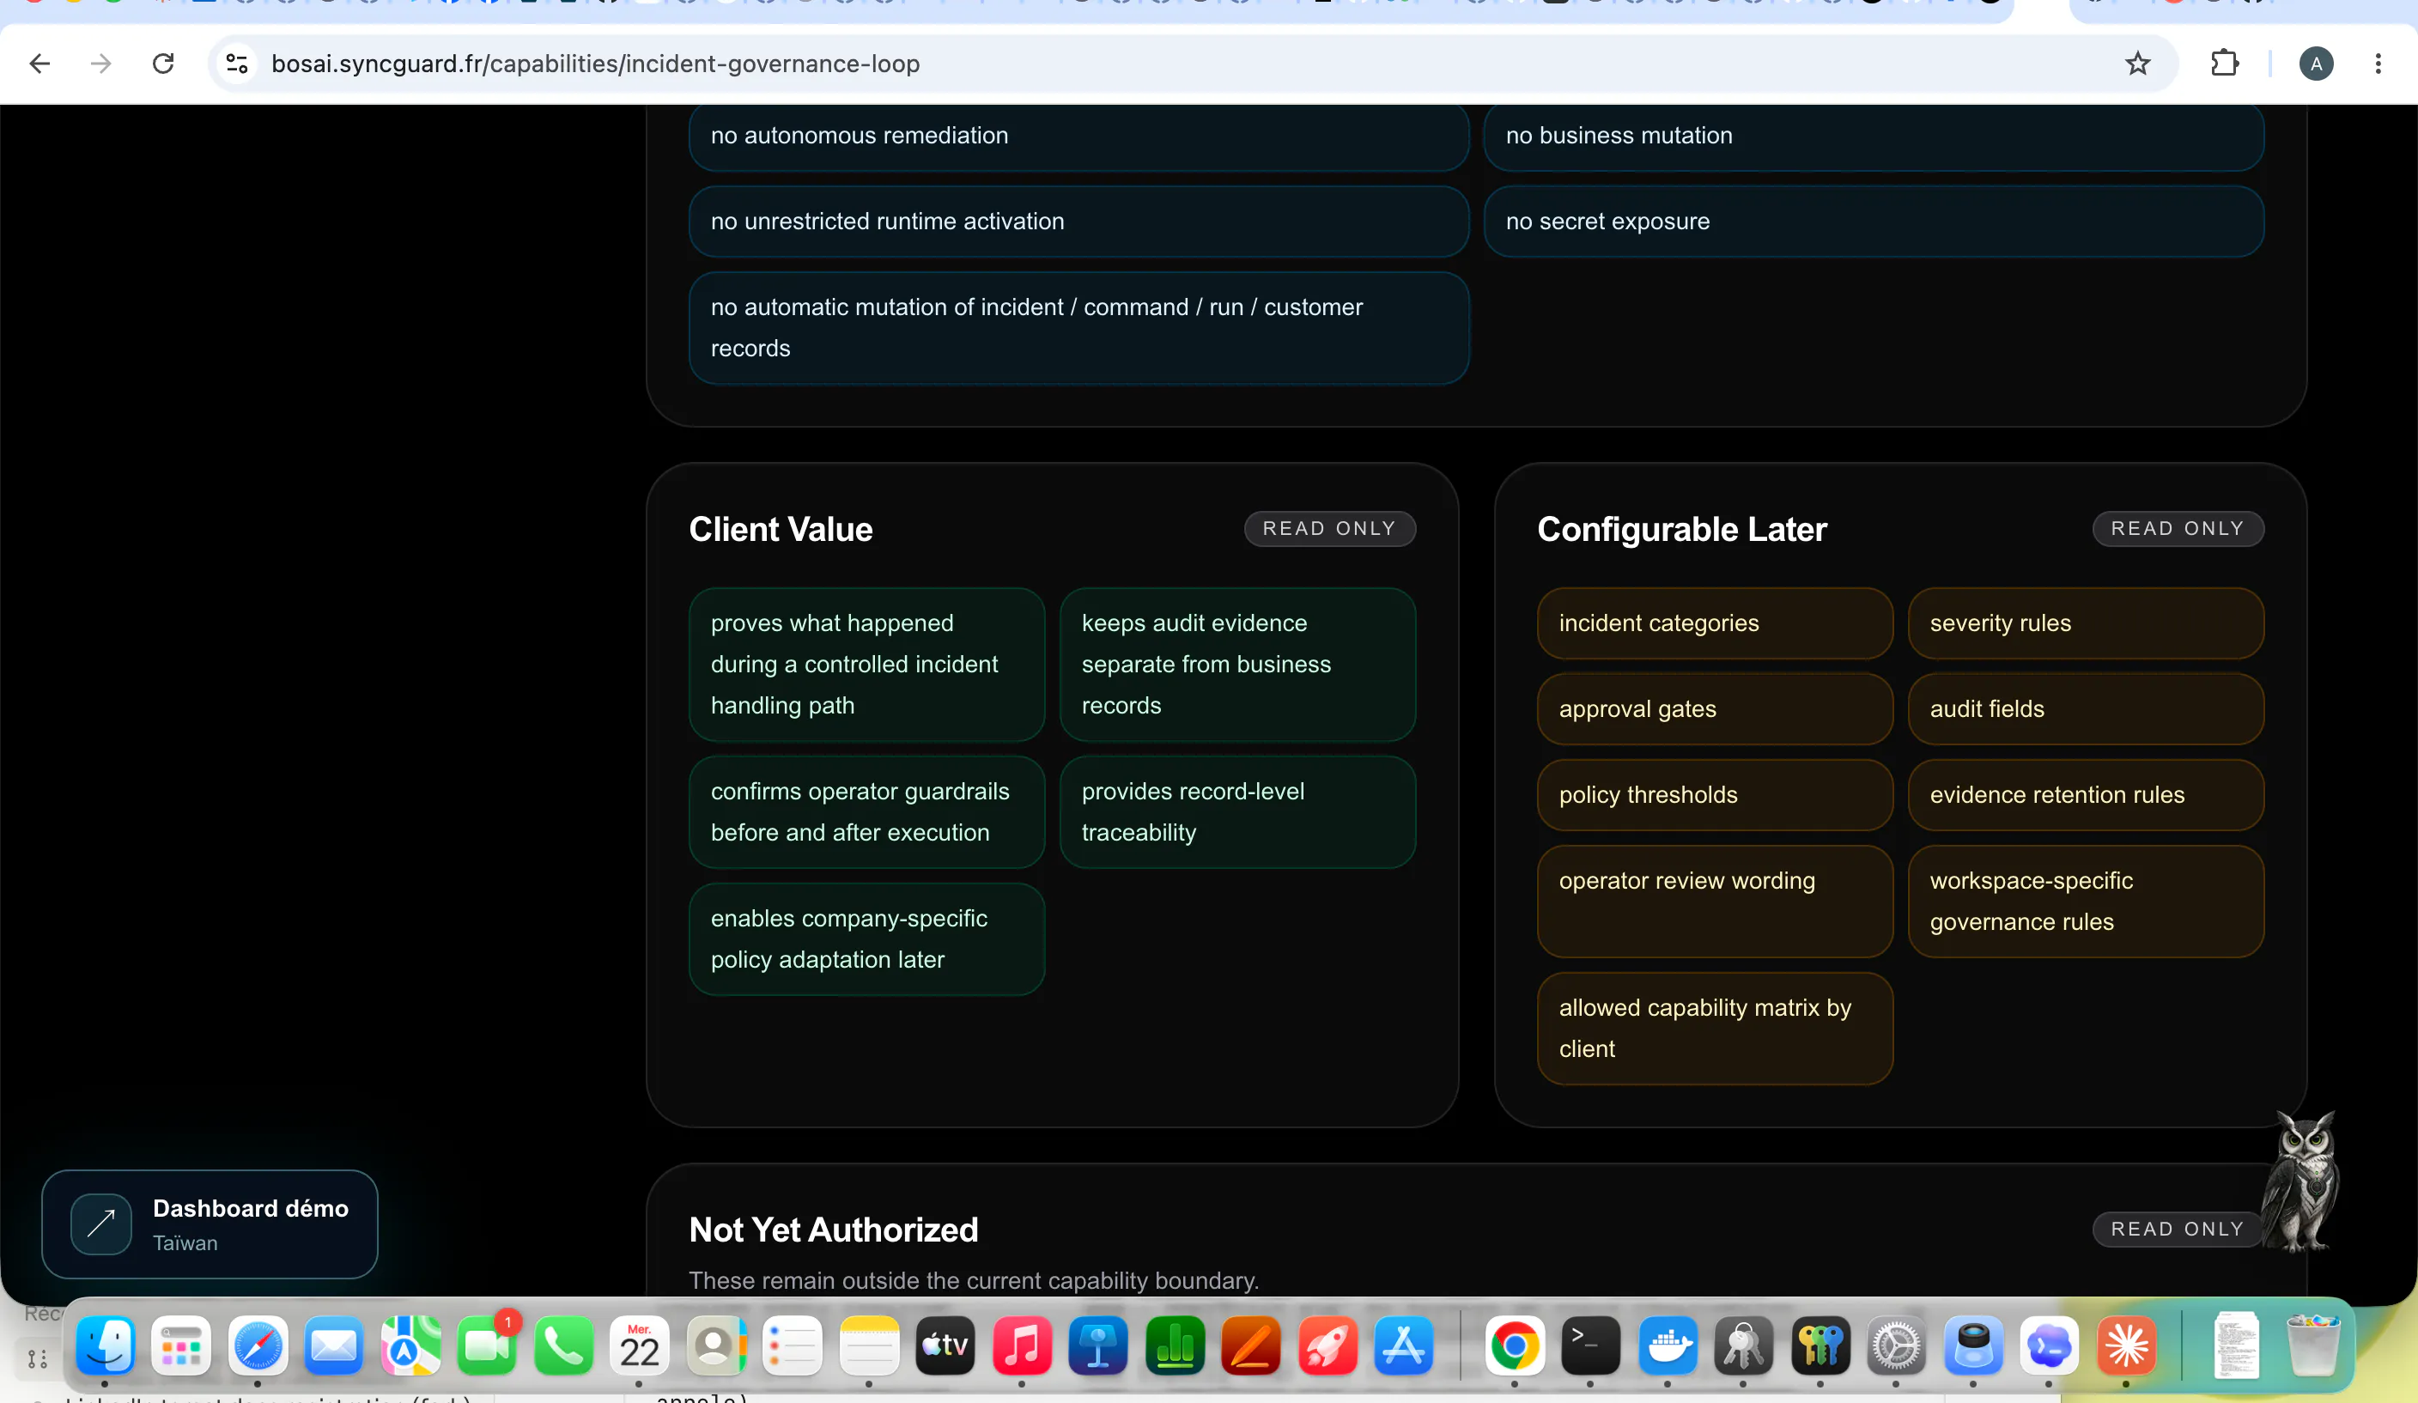Image resolution: width=2418 pixels, height=1403 pixels.
Task: Select the 'operator review wording' chip
Action: [1715, 901]
